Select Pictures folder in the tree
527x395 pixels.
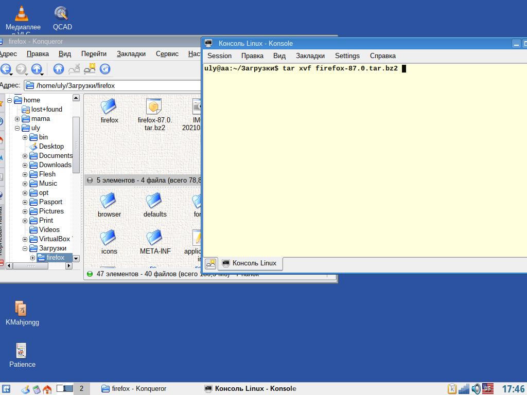pos(51,211)
